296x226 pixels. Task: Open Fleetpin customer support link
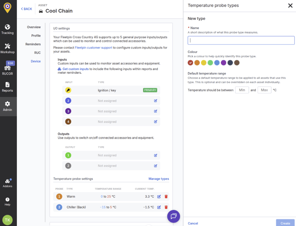[x=93, y=47]
